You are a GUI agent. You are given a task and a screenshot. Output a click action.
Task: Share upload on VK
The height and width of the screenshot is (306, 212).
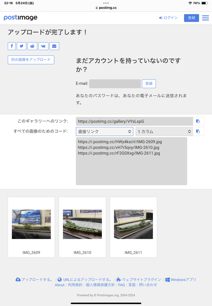[x=43, y=46]
